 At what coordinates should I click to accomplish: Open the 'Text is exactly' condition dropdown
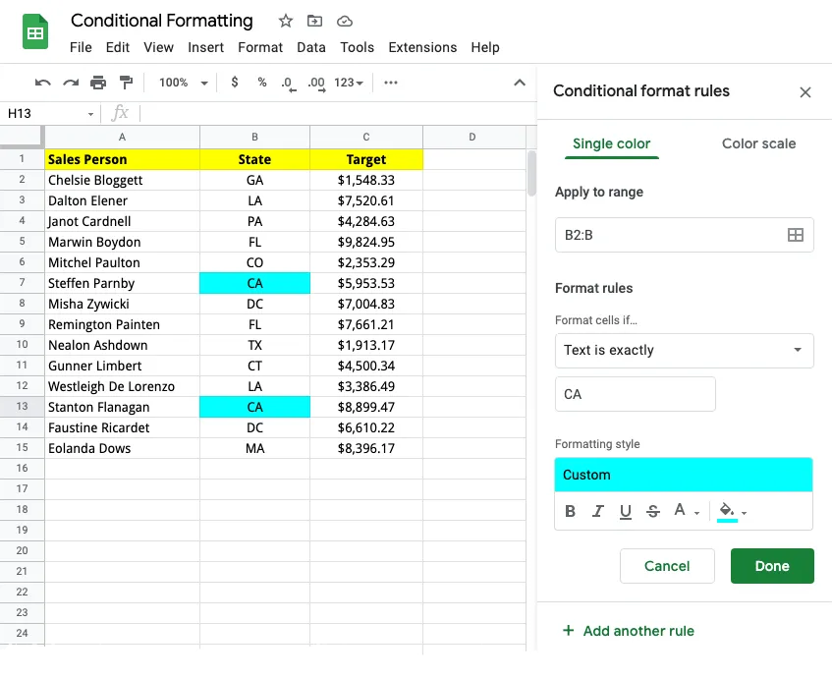tap(684, 351)
